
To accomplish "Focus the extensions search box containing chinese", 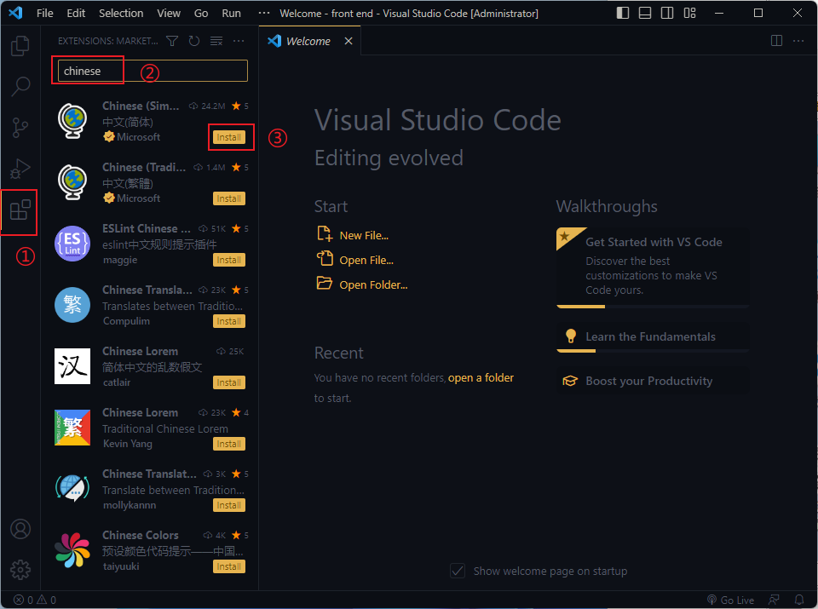I will point(153,71).
